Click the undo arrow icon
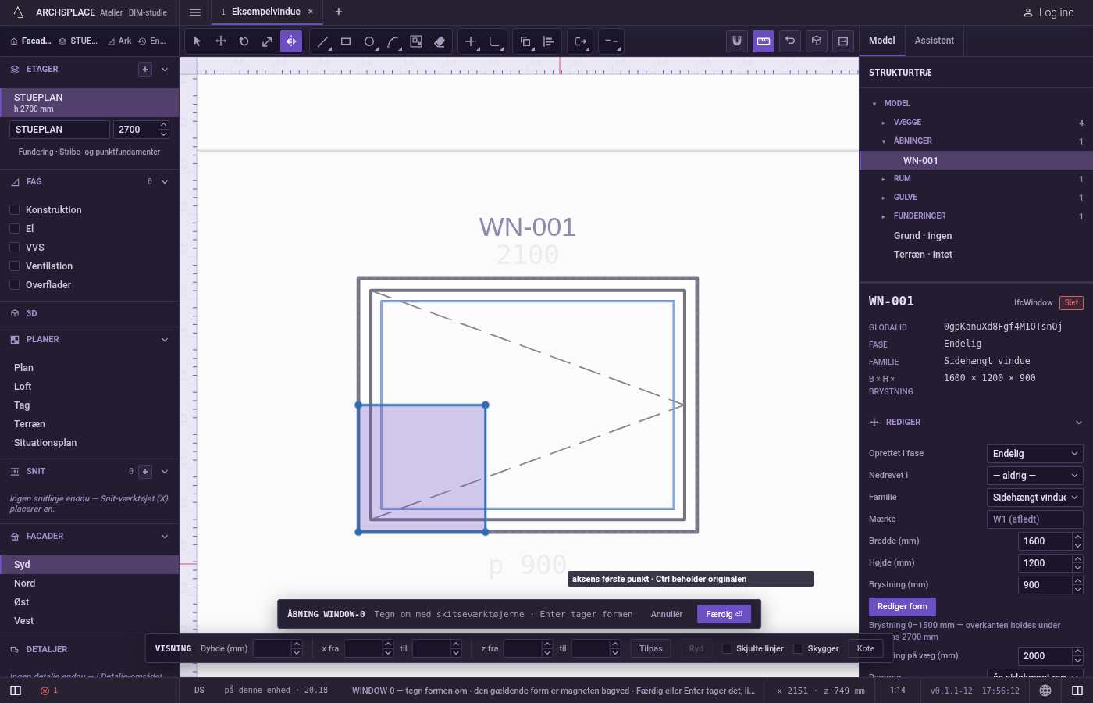Viewport: 1093px width, 703px height. [x=790, y=41]
